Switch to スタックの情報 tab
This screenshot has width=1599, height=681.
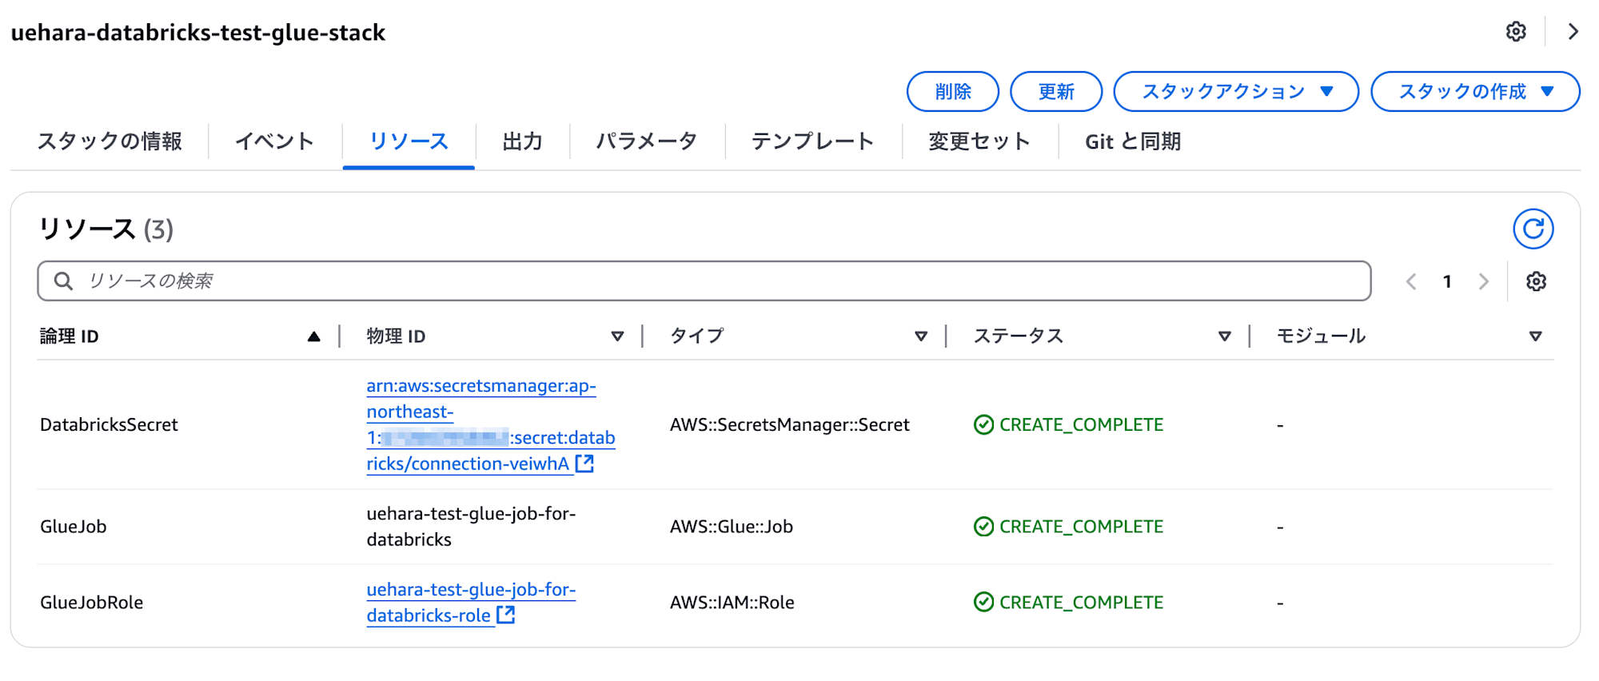click(110, 141)
